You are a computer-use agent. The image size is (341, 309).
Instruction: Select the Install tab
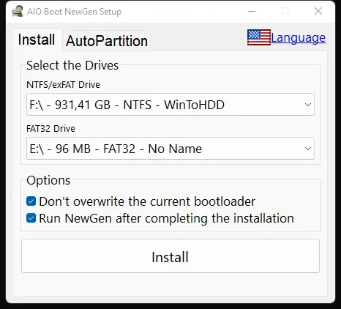37,40
